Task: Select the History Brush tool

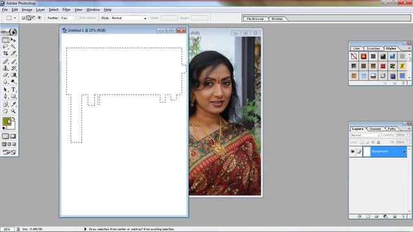Action: (14, 68)
